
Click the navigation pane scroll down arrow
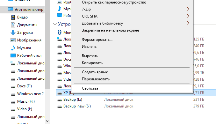47,121
